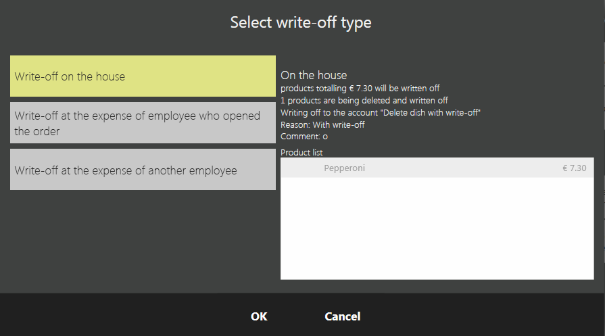
Task: Click the bottom bar left of OK
Action: click(122, 316)
